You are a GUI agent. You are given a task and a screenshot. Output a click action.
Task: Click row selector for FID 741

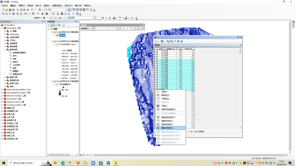coord(156,60)
